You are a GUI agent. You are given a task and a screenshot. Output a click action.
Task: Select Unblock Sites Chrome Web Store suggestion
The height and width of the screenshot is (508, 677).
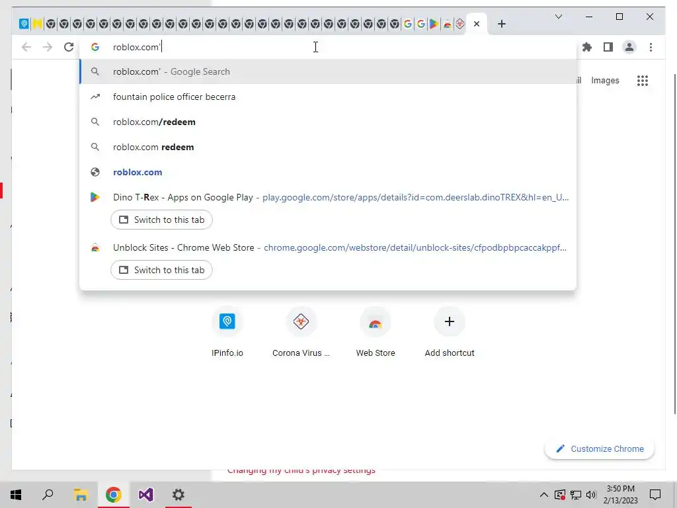click(x=328, y=247)
